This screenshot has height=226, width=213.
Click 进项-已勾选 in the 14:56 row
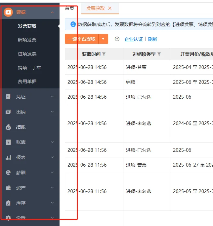pyautogui.click(x=139, y=97)
